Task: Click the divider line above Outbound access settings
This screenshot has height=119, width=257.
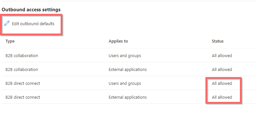Action: point(128,1)
